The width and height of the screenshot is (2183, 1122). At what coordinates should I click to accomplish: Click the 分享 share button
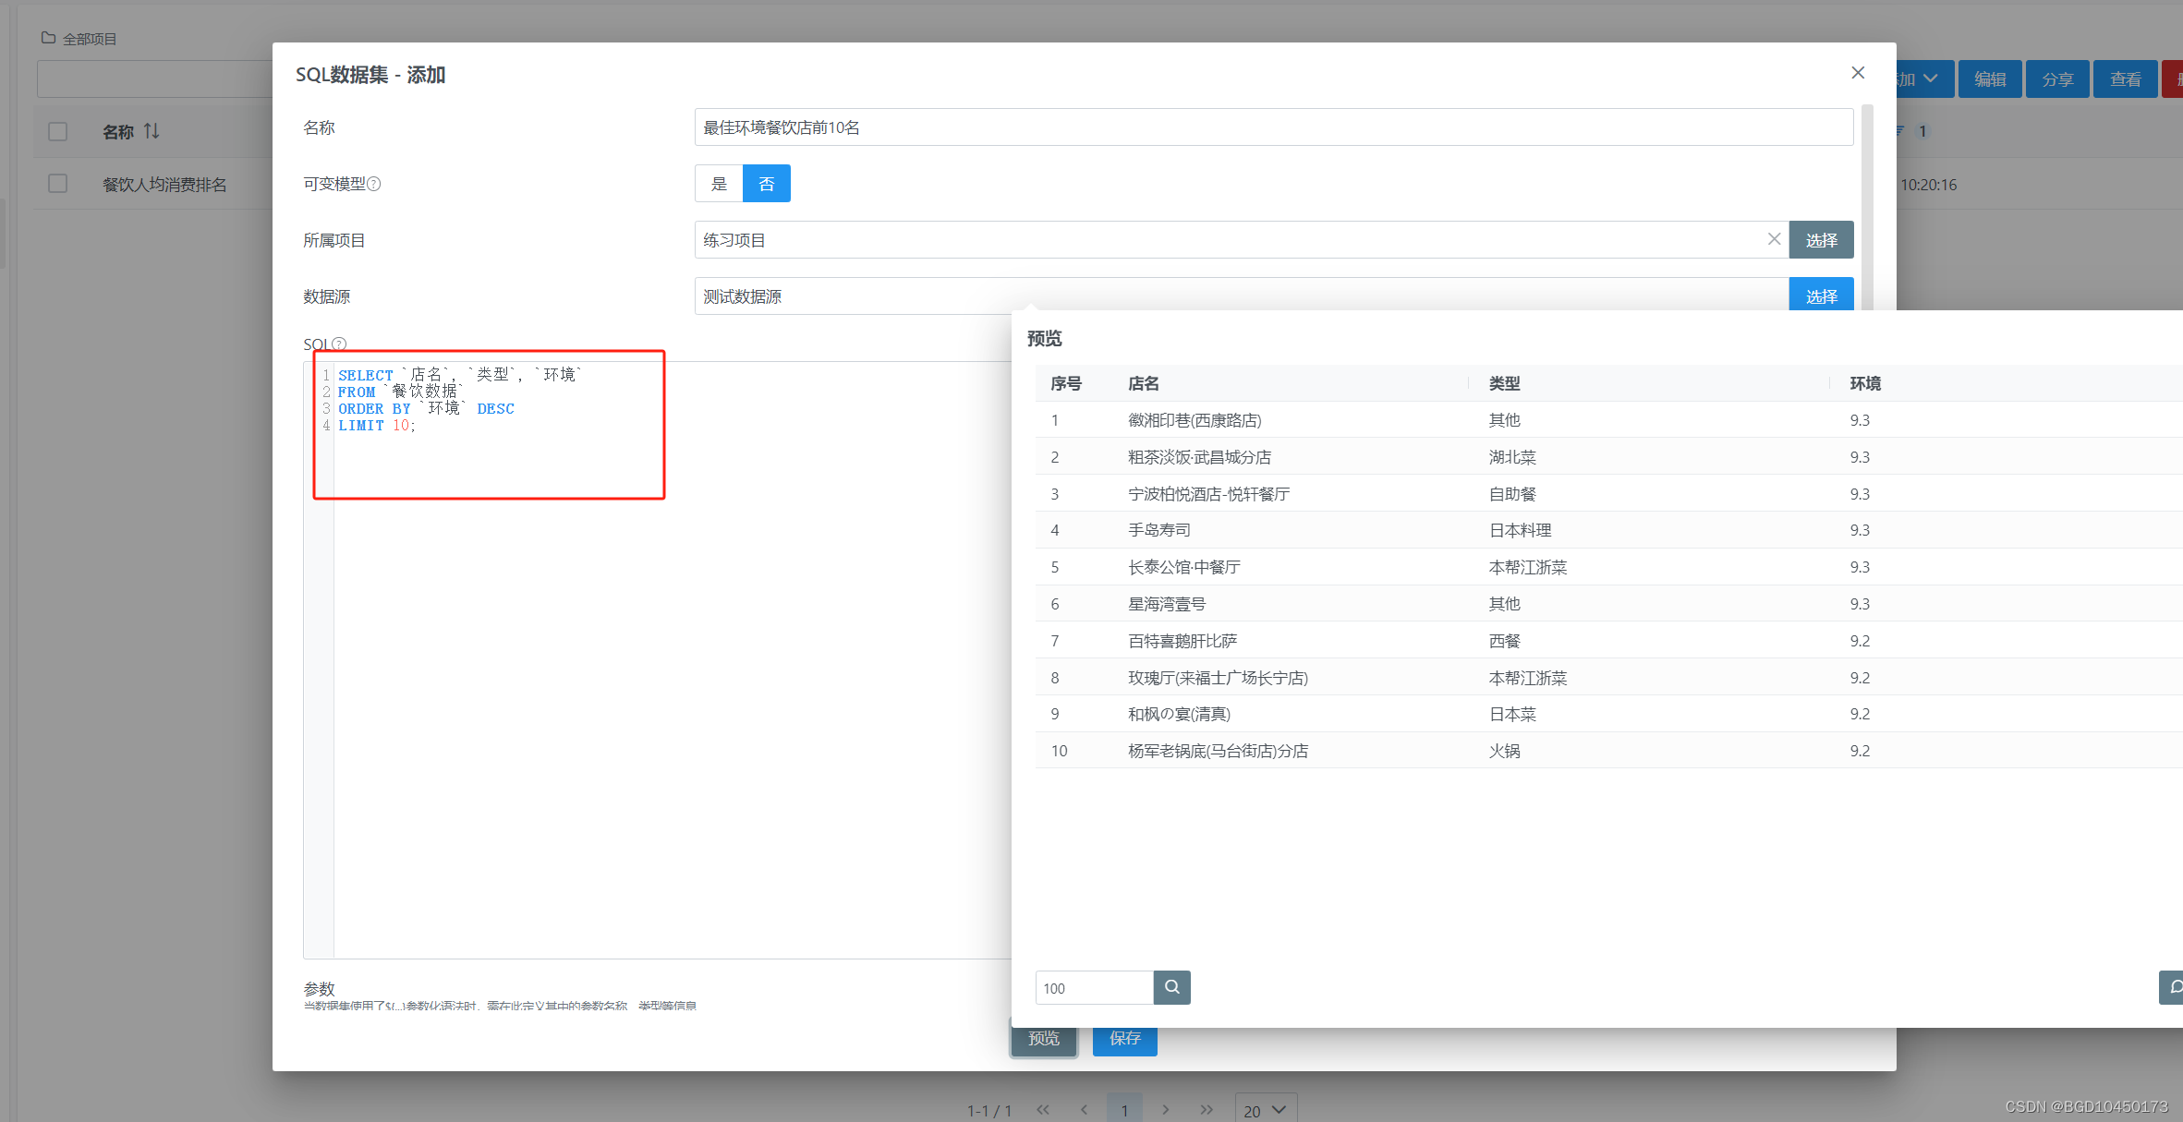pyautogui.click(x=2057, y=79)
